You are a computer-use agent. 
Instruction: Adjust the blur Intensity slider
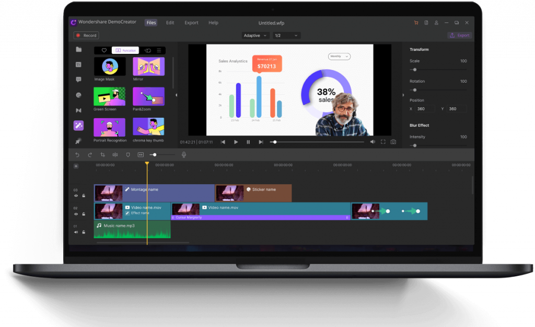(x=438, y=145)
